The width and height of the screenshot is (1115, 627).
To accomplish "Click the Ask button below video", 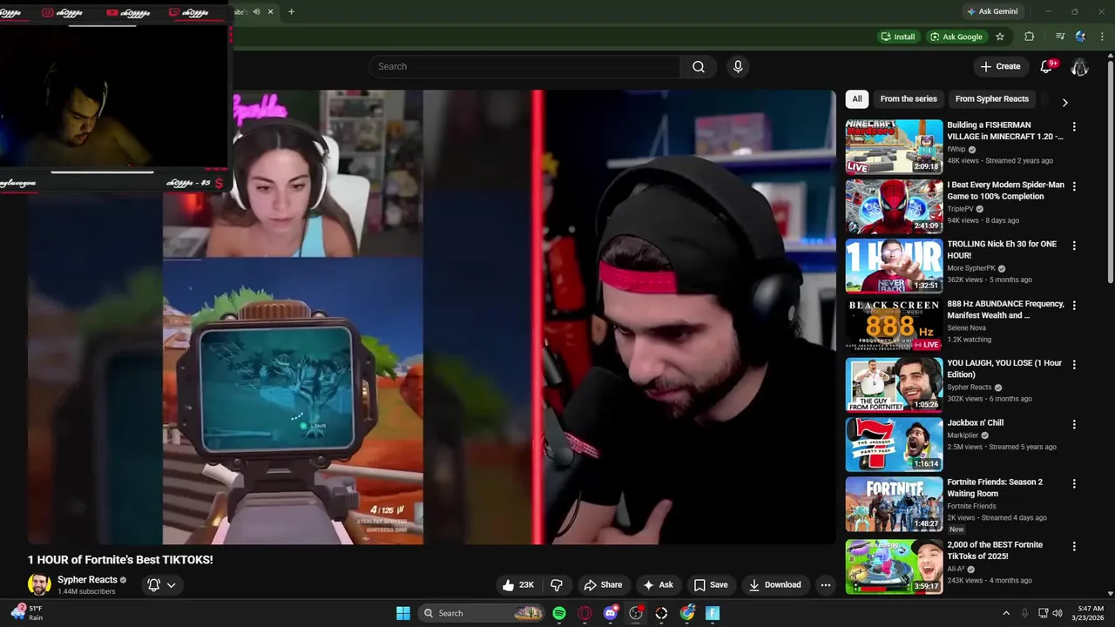I will tap(658, 584).
